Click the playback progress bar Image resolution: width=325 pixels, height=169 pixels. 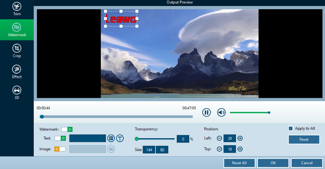pos(116,117)
